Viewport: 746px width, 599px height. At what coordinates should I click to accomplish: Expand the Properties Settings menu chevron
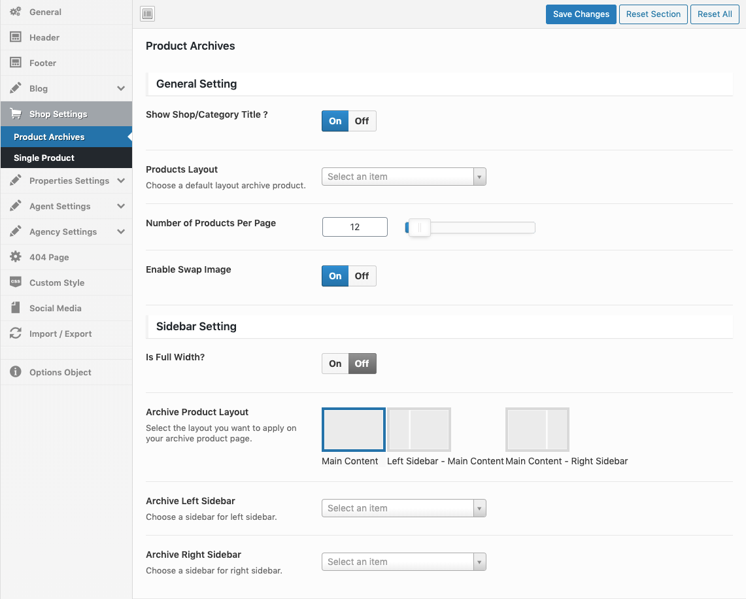pyautogui.click(x=121, y=180)
